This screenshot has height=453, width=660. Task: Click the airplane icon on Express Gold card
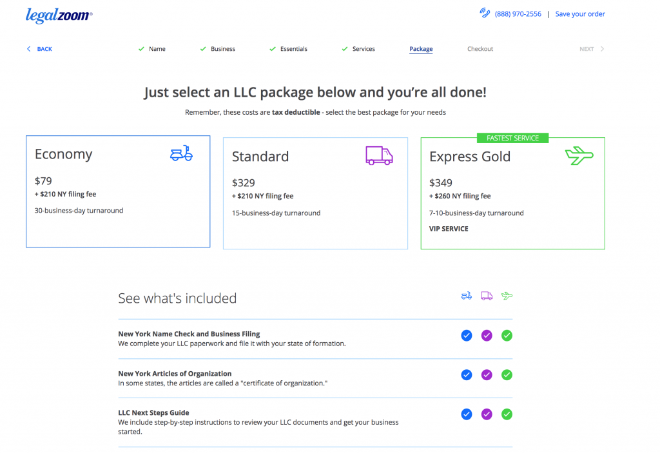(579, 155)
